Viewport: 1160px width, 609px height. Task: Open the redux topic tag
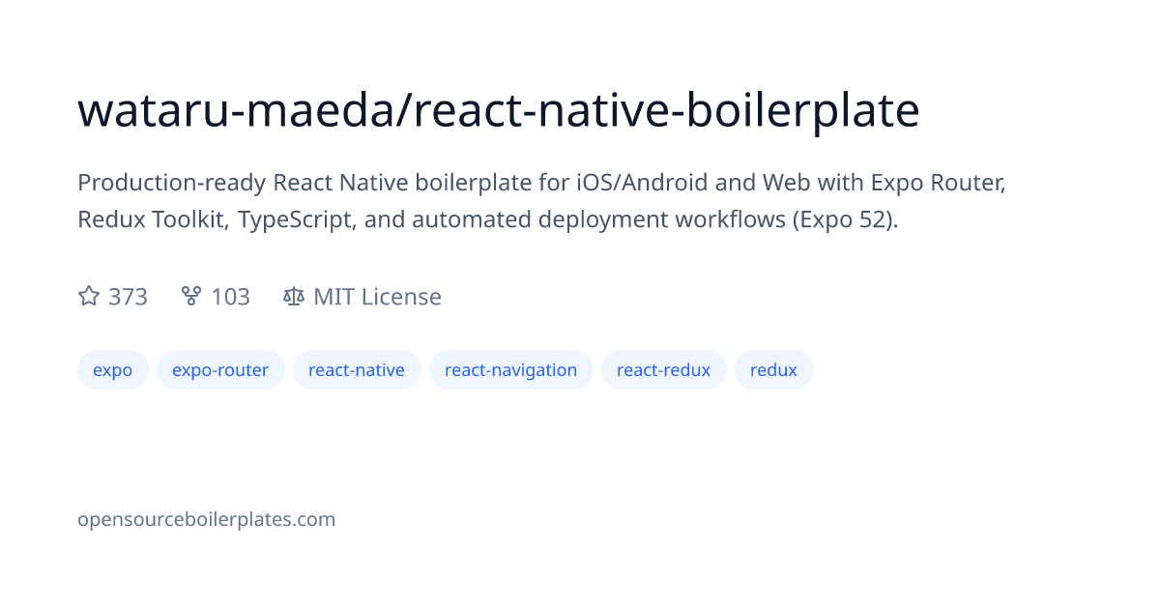(773, 369)
